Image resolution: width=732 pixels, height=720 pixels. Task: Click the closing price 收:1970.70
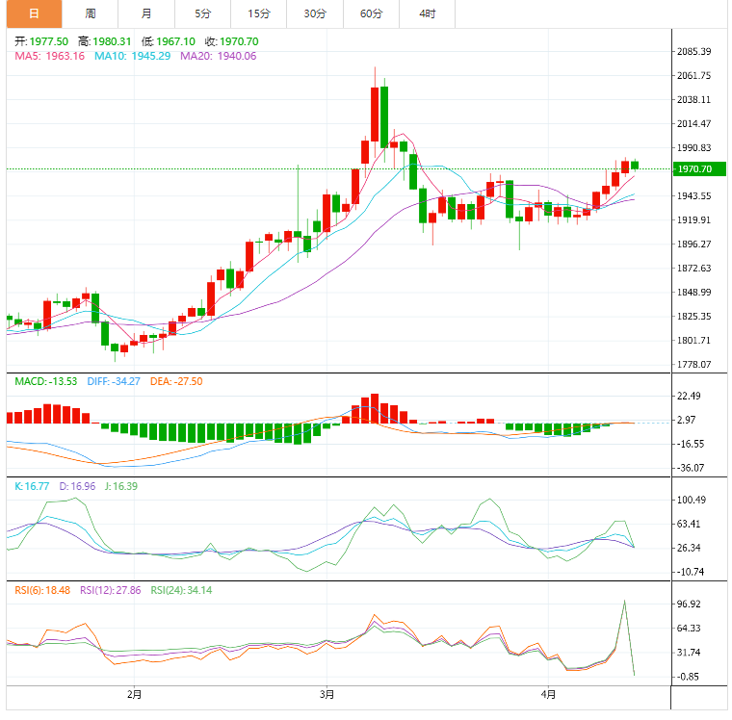(x=231, y=41)
